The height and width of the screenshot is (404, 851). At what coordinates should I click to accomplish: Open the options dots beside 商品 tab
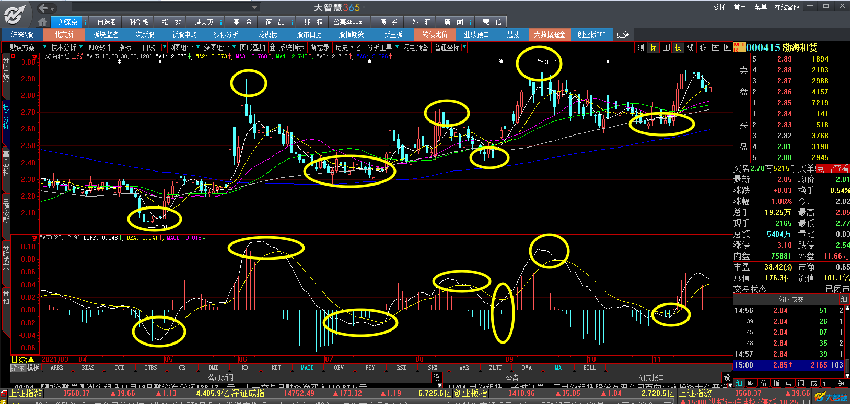point(292,22)
